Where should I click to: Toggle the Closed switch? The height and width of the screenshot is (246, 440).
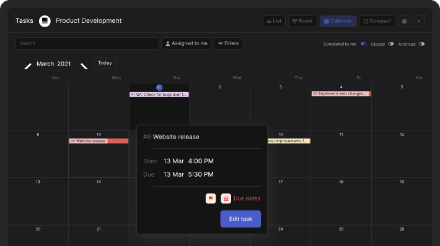(x=390, y=44)
